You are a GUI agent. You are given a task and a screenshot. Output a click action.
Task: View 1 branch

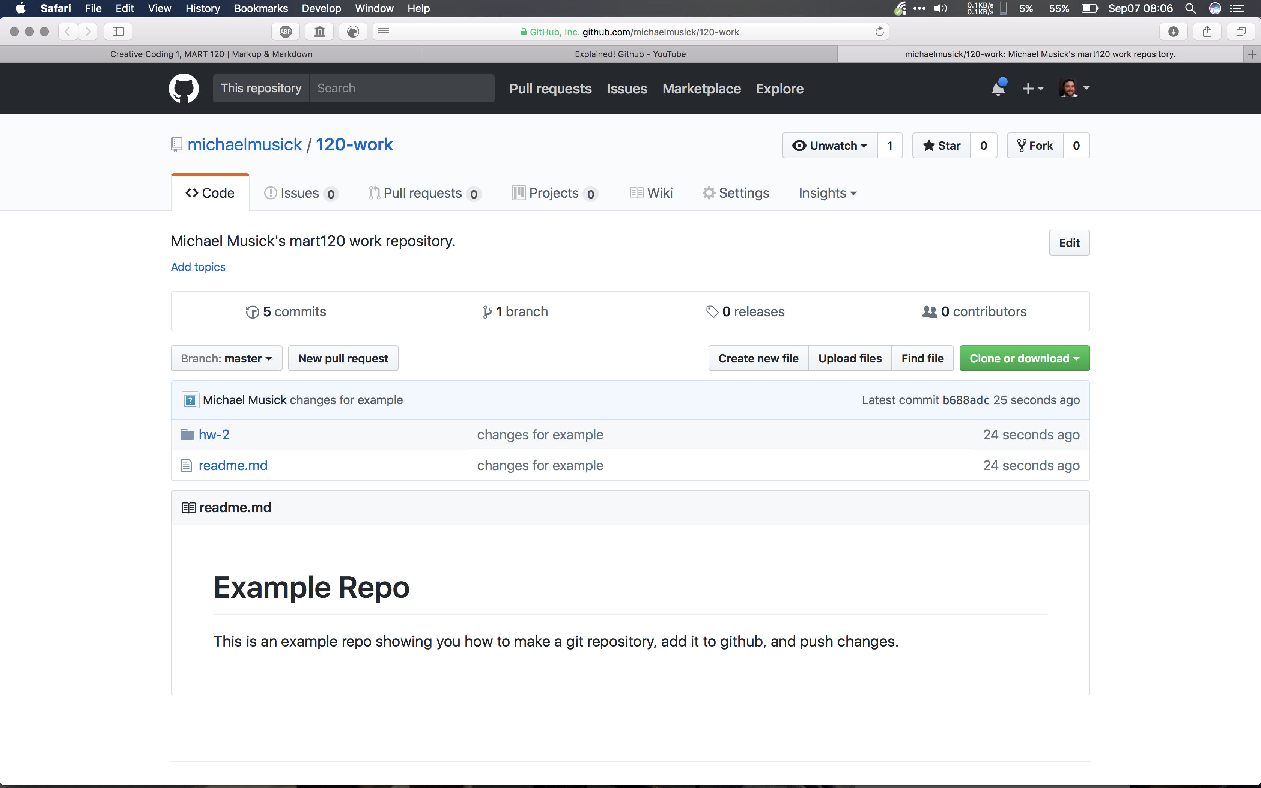pos(515,312)
